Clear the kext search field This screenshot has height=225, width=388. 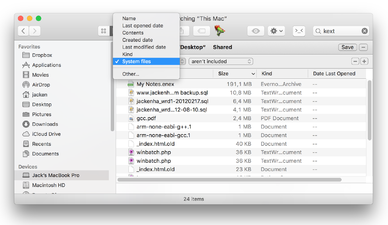pos(365,31)
